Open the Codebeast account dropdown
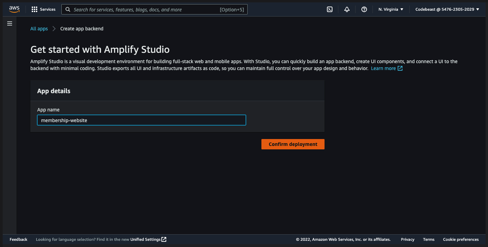This screenshot has height=247, width=488. click(x=447, y=9)
